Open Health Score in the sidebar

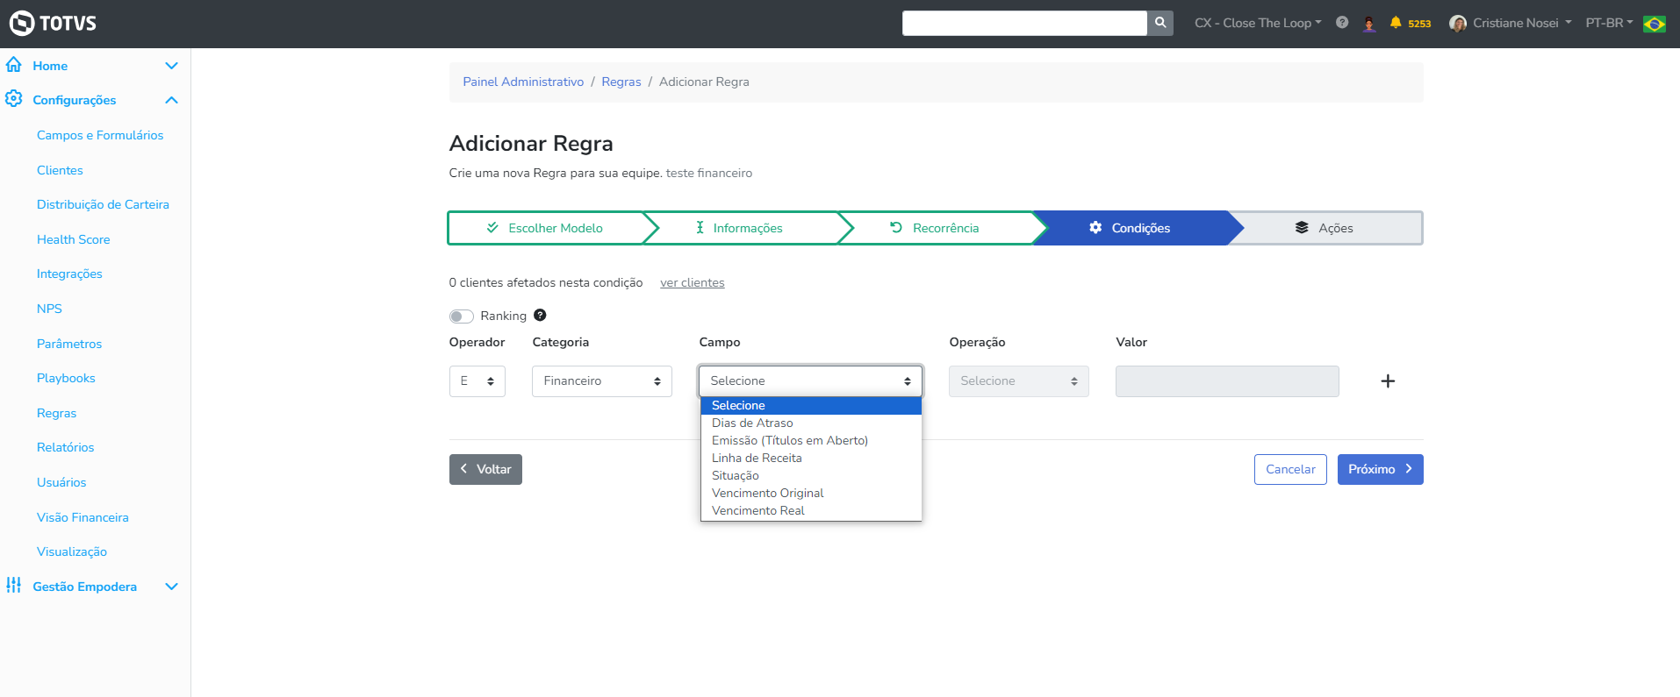pos(74,239)
